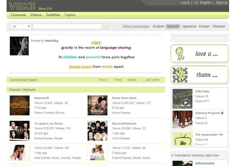Open the India Dramas channel thumbnail

[x=20, y=152]
